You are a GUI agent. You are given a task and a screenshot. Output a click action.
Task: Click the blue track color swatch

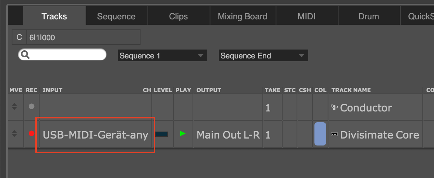[x=320, y=134]
